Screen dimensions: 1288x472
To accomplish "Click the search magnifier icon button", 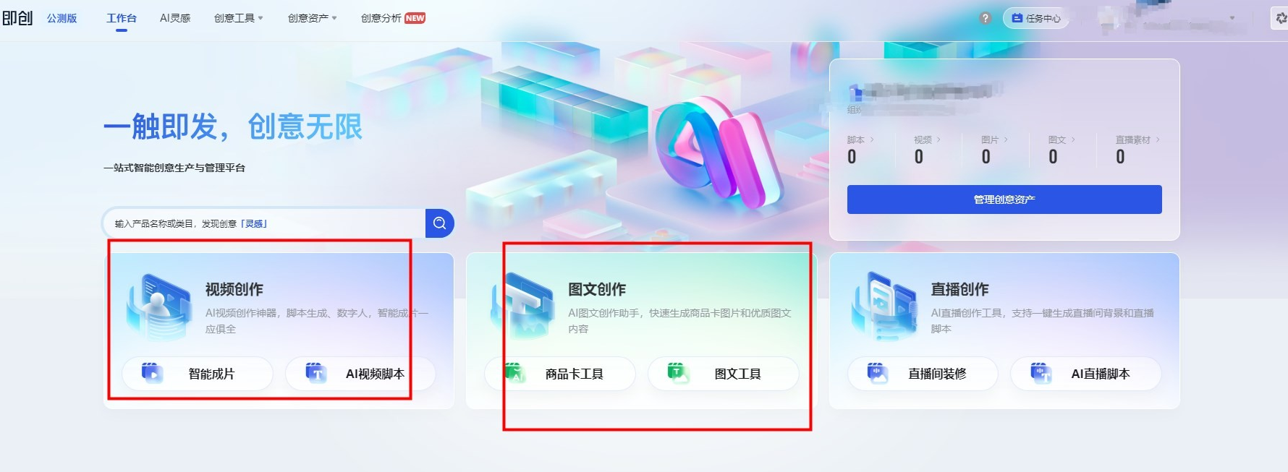I will point(439,223).
